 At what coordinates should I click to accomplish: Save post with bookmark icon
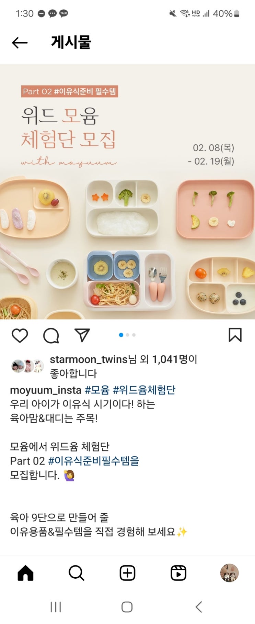coord(235,335)
